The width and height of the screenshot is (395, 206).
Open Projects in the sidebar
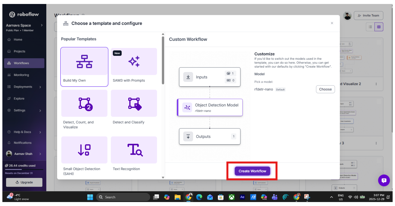tap(24, 51)
